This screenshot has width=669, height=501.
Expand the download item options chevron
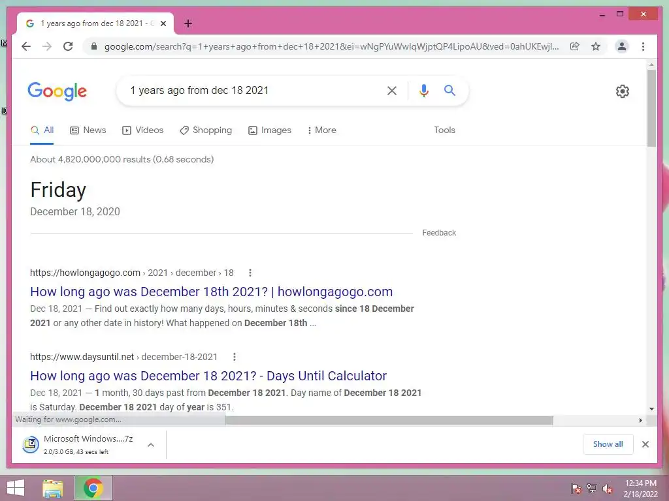click(151, 445)
